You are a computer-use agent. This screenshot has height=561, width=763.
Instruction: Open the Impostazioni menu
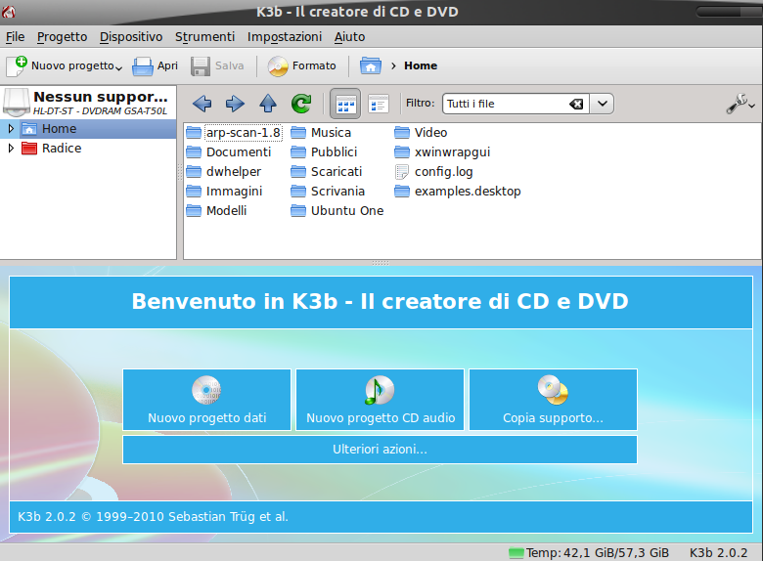[285, 37]
